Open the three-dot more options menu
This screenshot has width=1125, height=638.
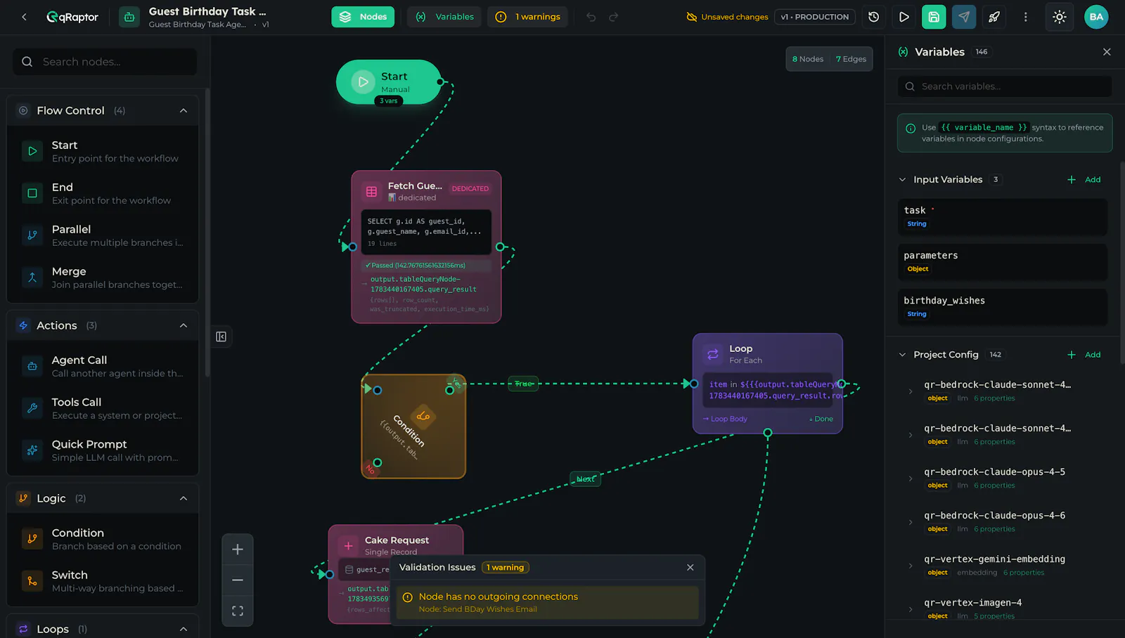1025,17
